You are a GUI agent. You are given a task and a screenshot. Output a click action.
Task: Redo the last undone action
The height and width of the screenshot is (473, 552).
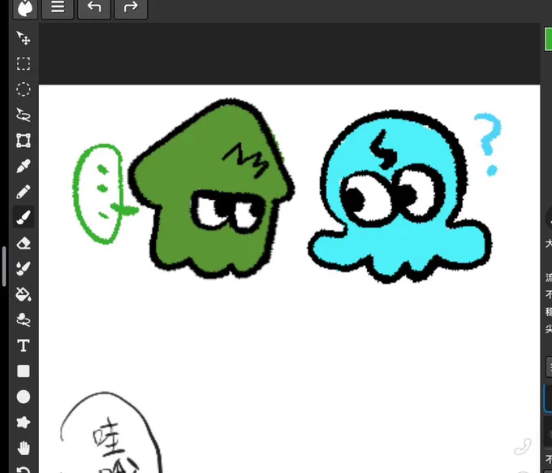pyautogui.click(x=131, y=8)
